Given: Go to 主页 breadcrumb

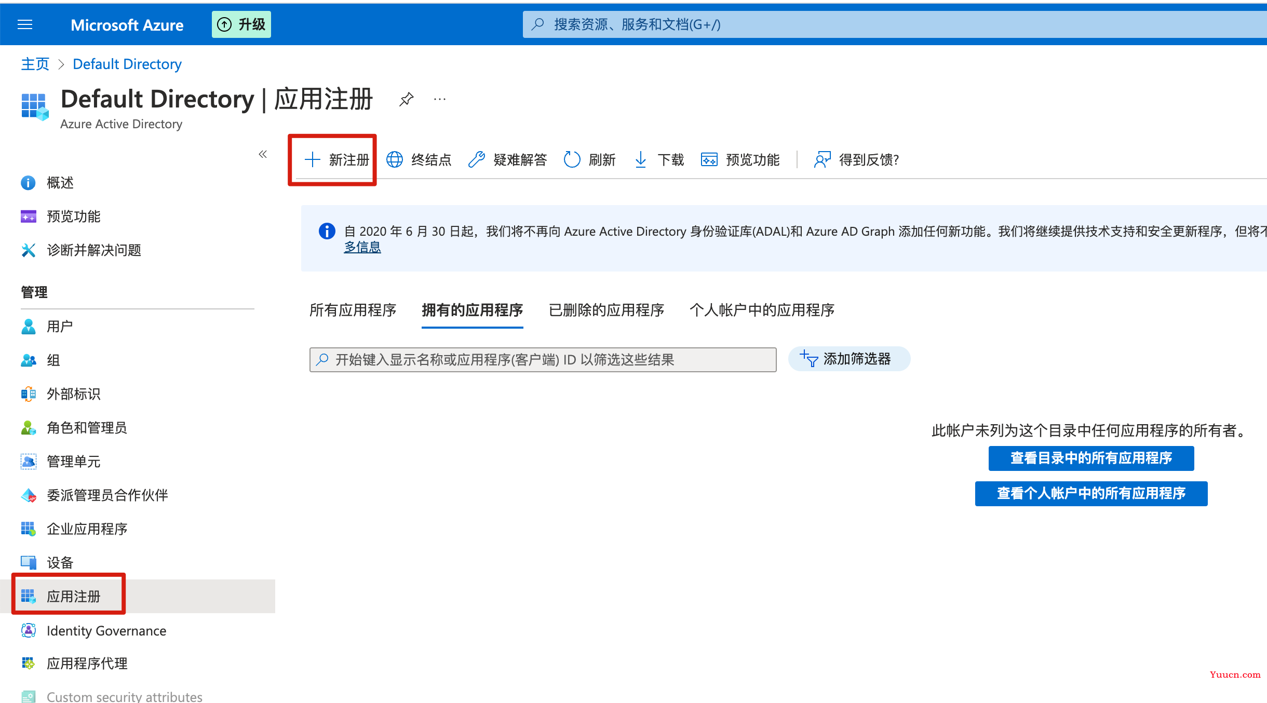Looking at the screenshot, I should click(35, 64).
